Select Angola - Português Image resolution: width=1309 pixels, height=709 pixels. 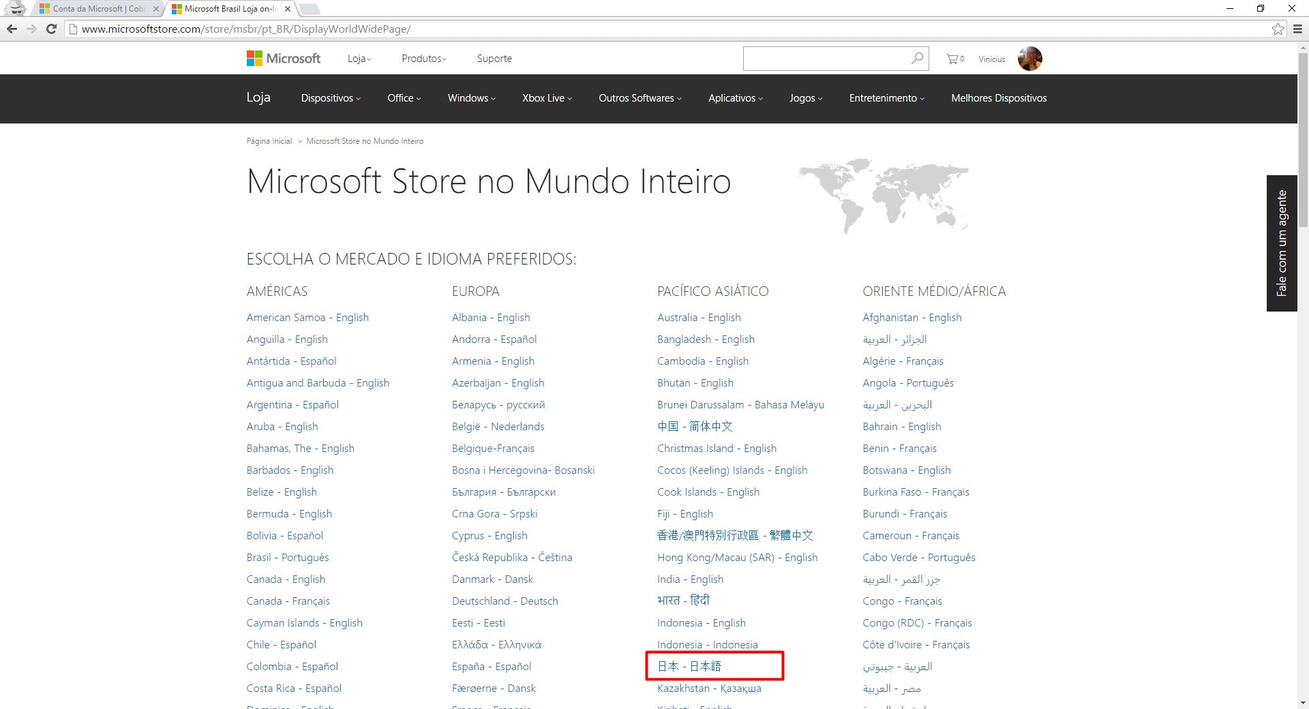[x=908, y=383]
